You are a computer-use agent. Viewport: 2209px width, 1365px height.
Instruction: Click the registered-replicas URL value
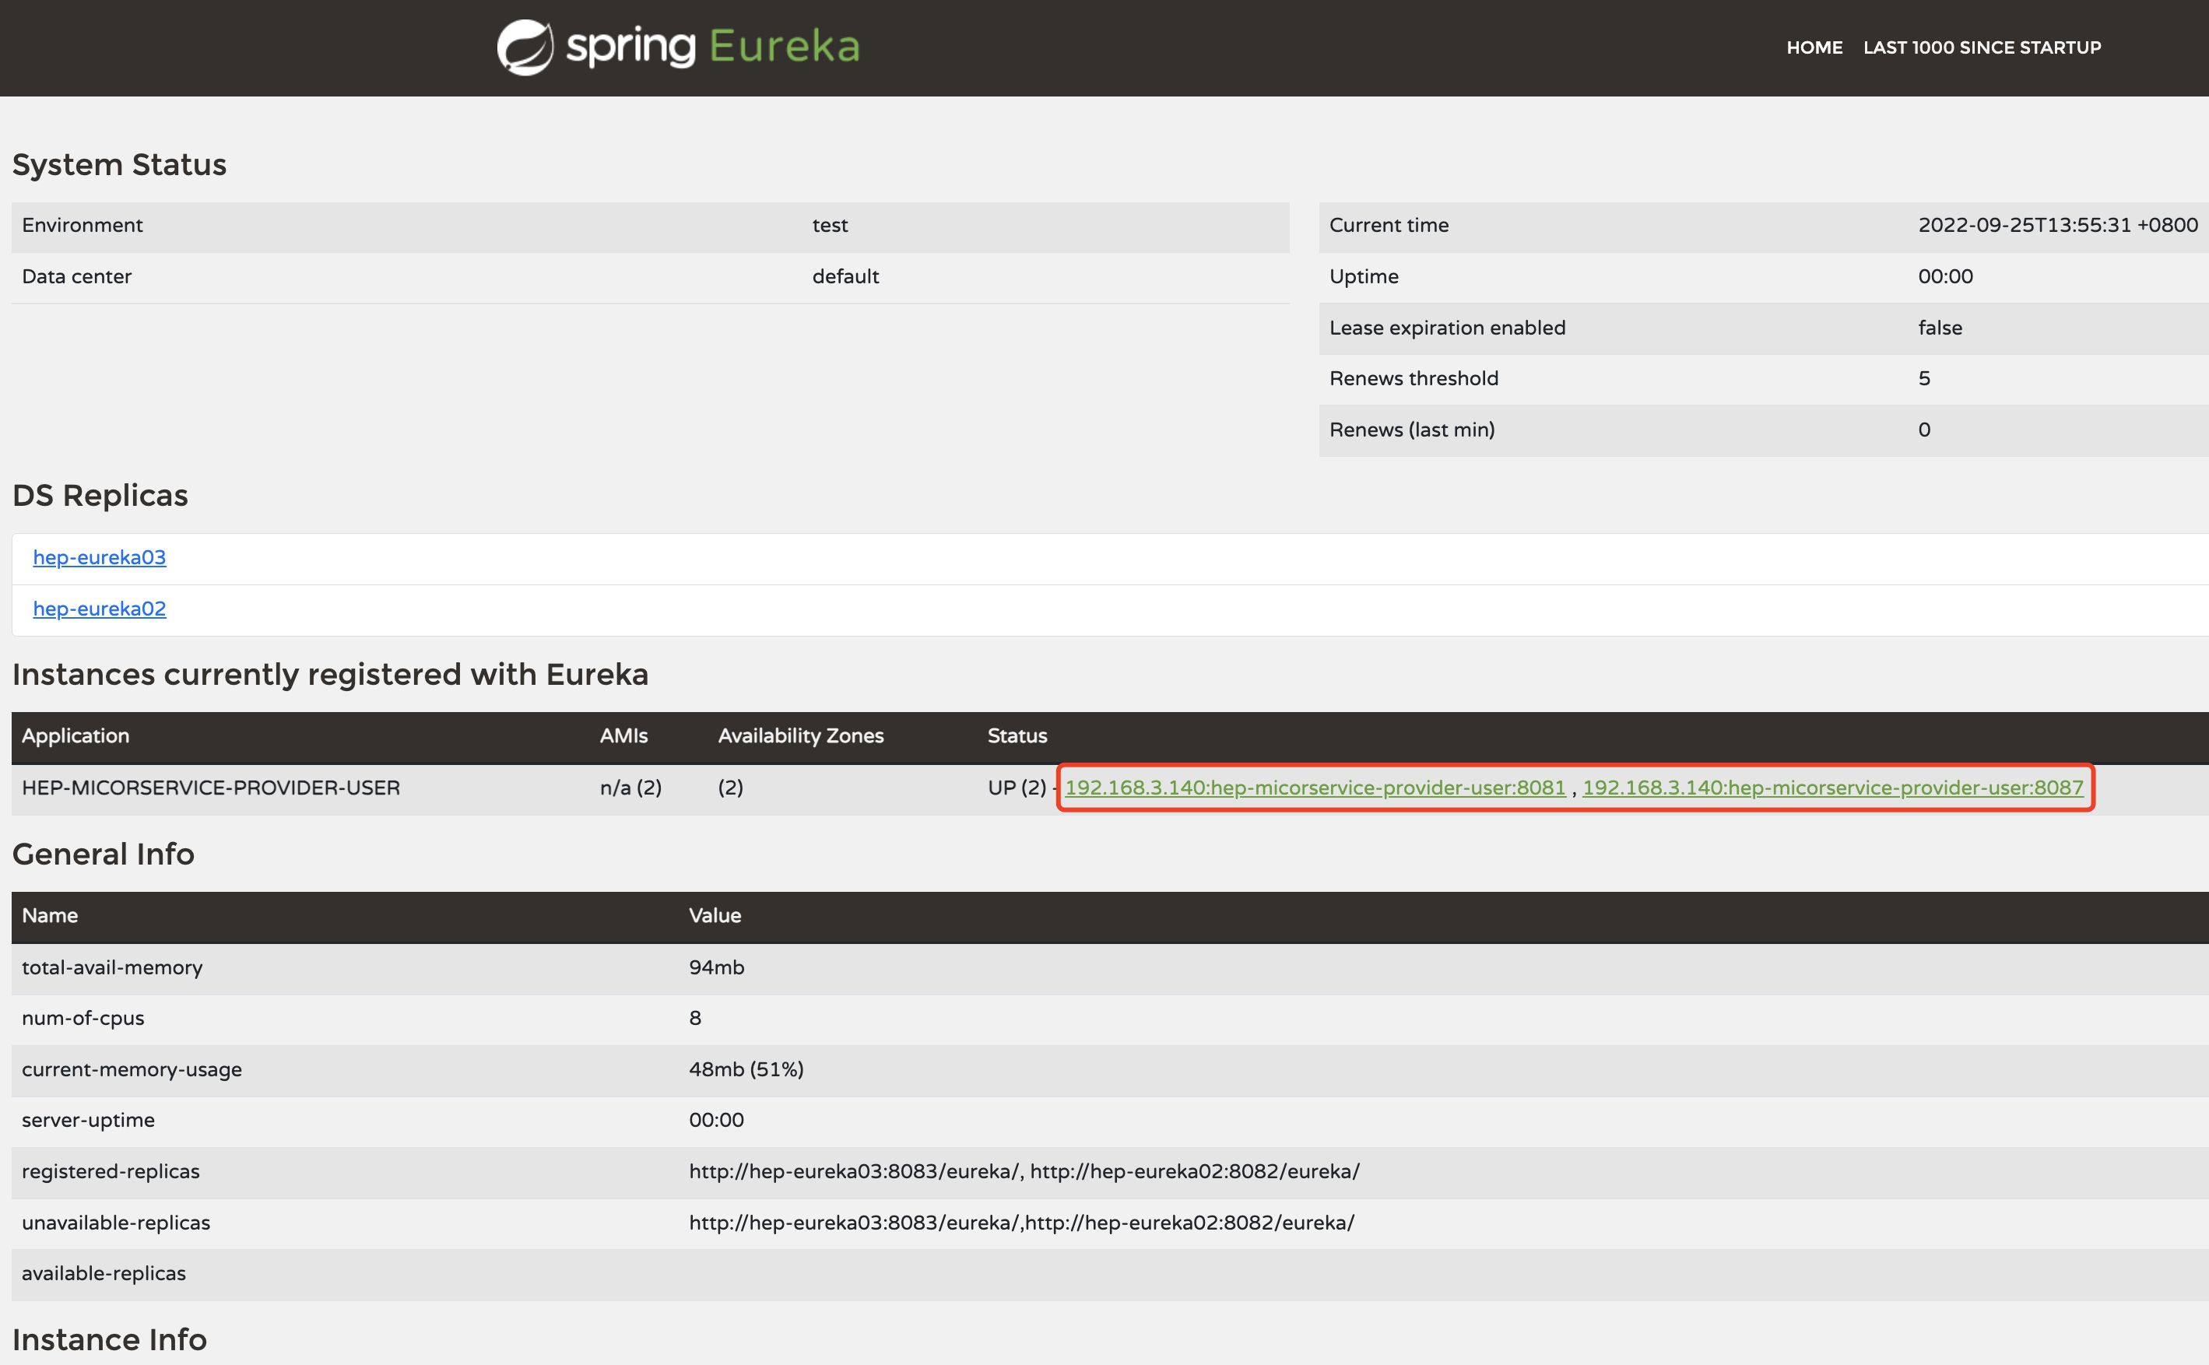coord(1024,1171)
